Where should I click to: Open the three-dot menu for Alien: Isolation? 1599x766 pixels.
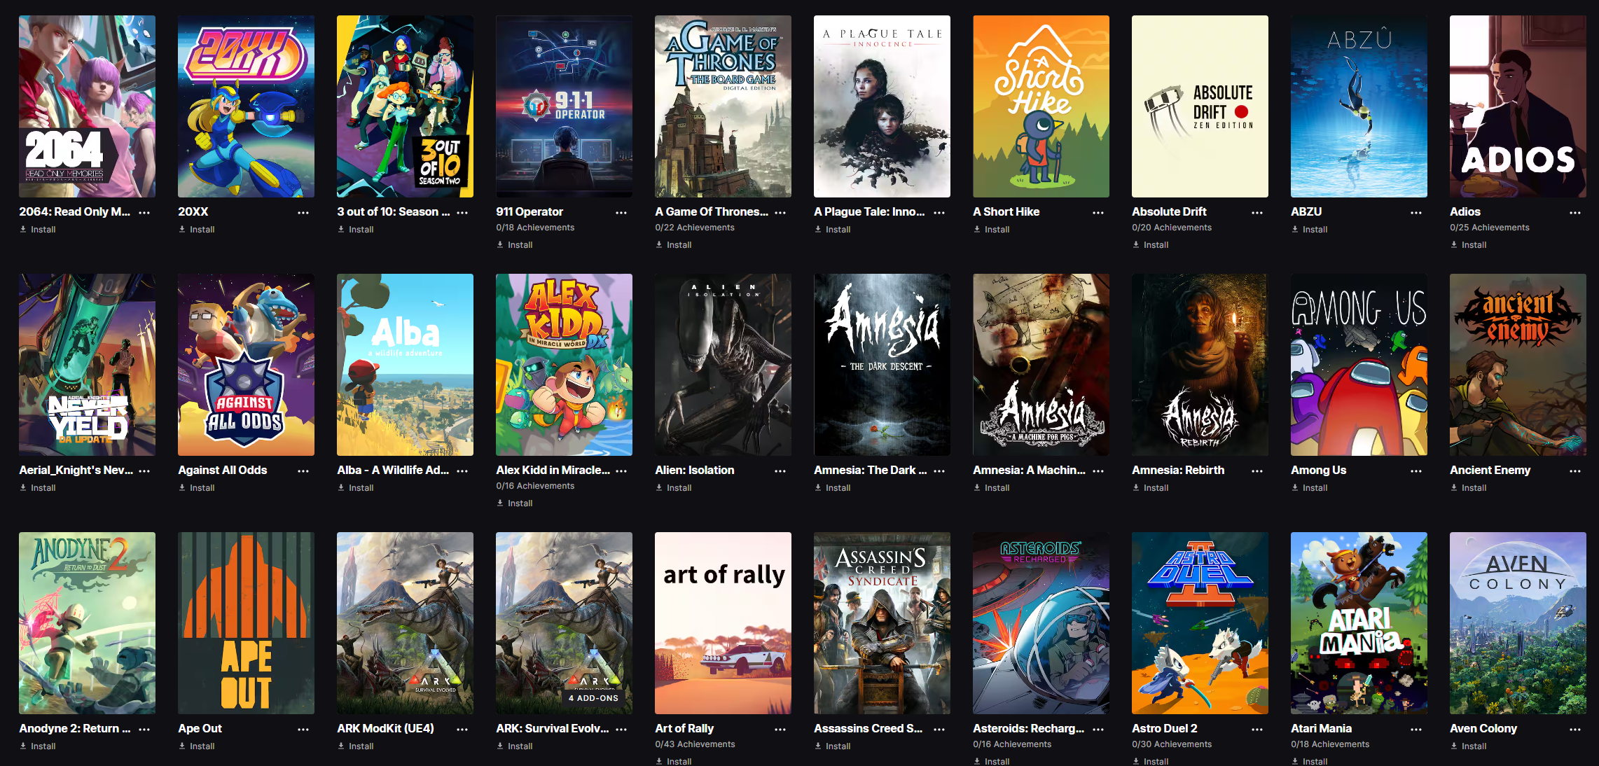[x=780, y=471]
